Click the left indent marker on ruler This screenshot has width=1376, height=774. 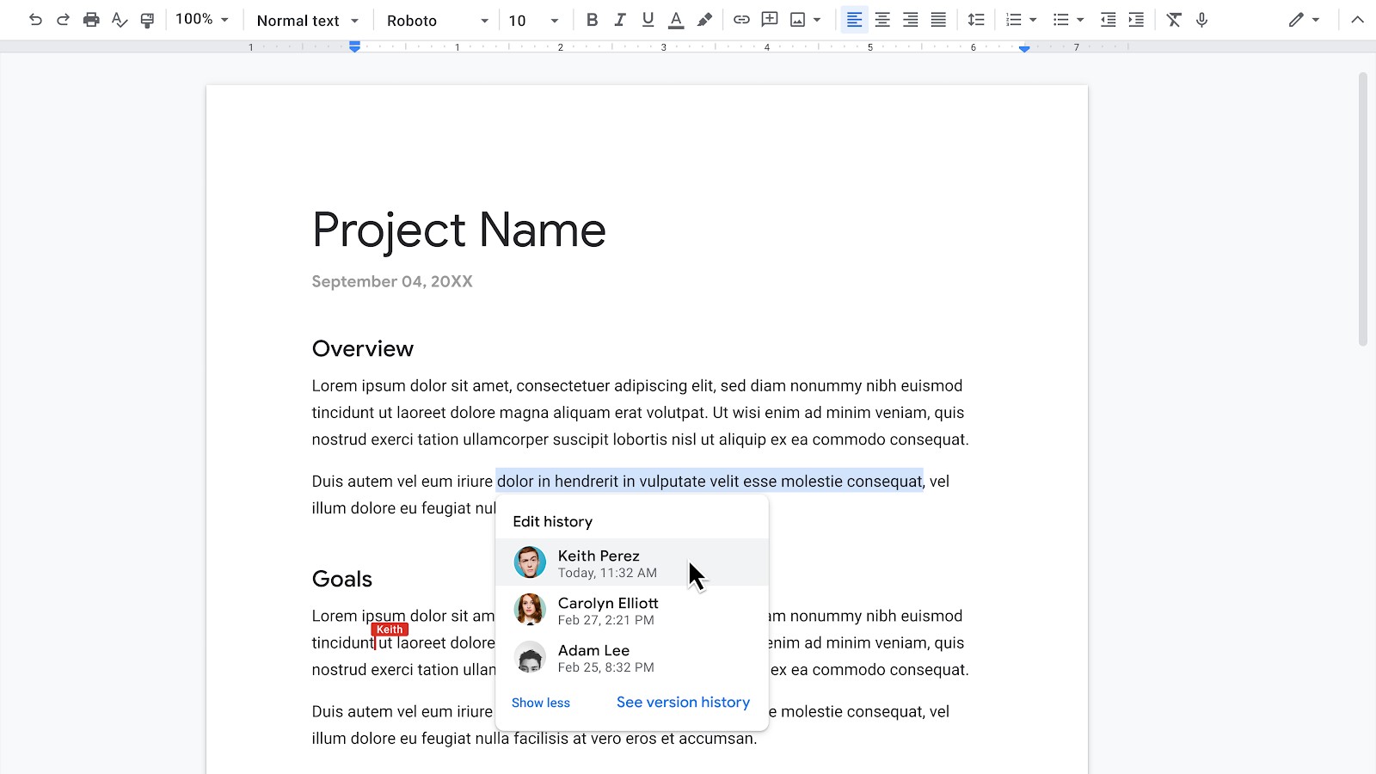click(x=354, y=47)
